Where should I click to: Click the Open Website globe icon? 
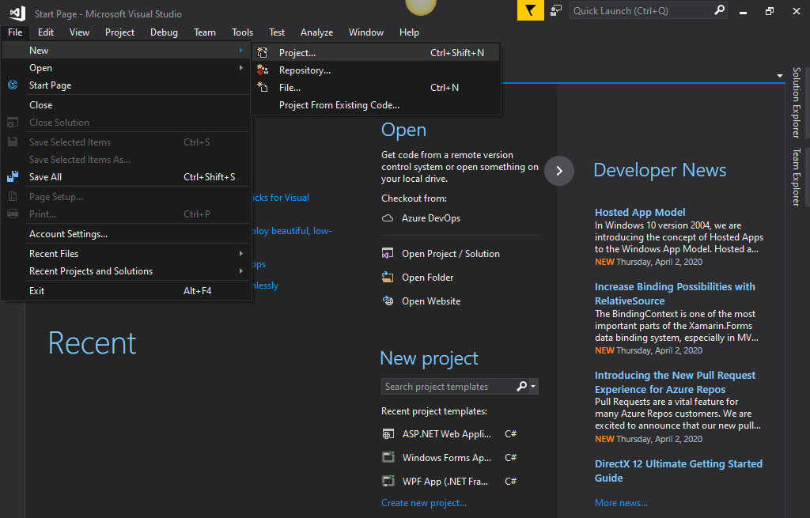click(x=388, y=301)
